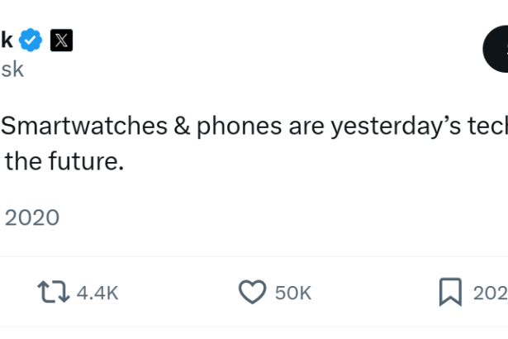Like the tweet with the heart icon
The height and width of the screenshot is (339, 508).
tap(252, 292)
